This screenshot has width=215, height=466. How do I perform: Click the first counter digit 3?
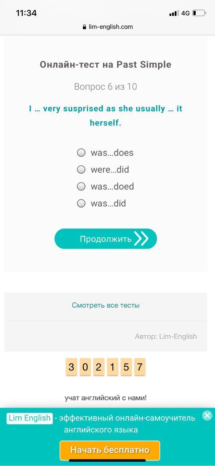click(x=71, y=367)
